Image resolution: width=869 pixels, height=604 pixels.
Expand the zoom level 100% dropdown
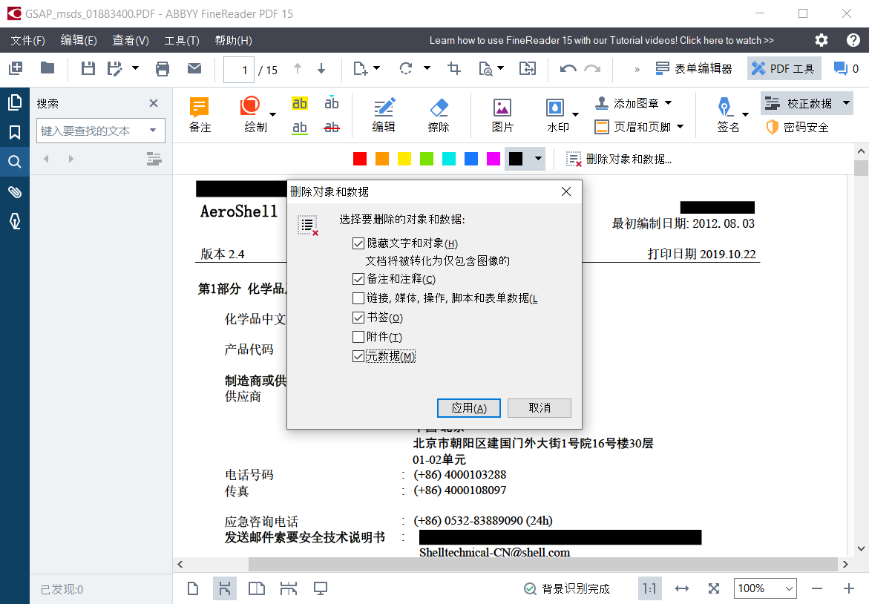pos(787,588)
